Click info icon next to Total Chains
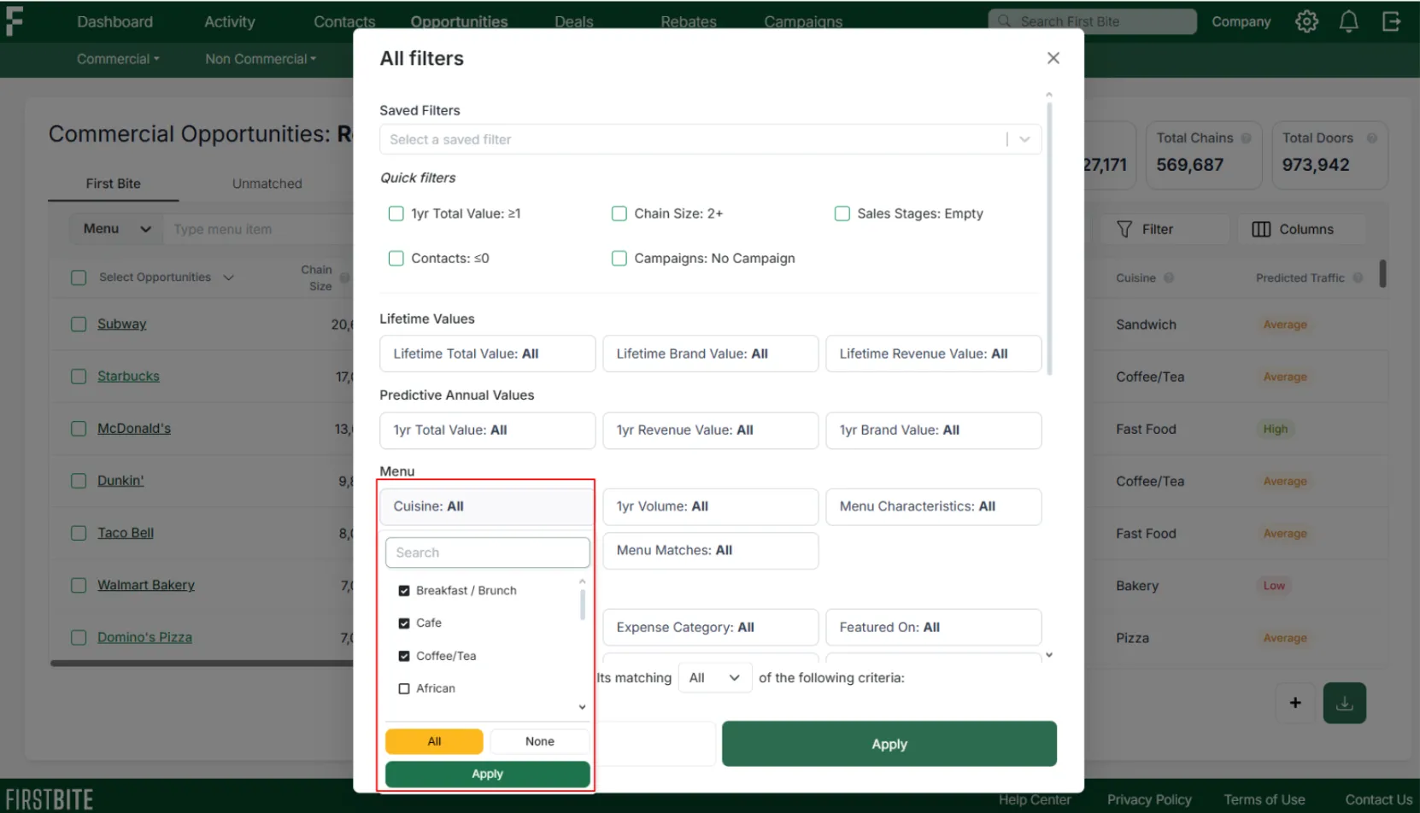The image size is (1420, 813). (x=1246, y=138)
